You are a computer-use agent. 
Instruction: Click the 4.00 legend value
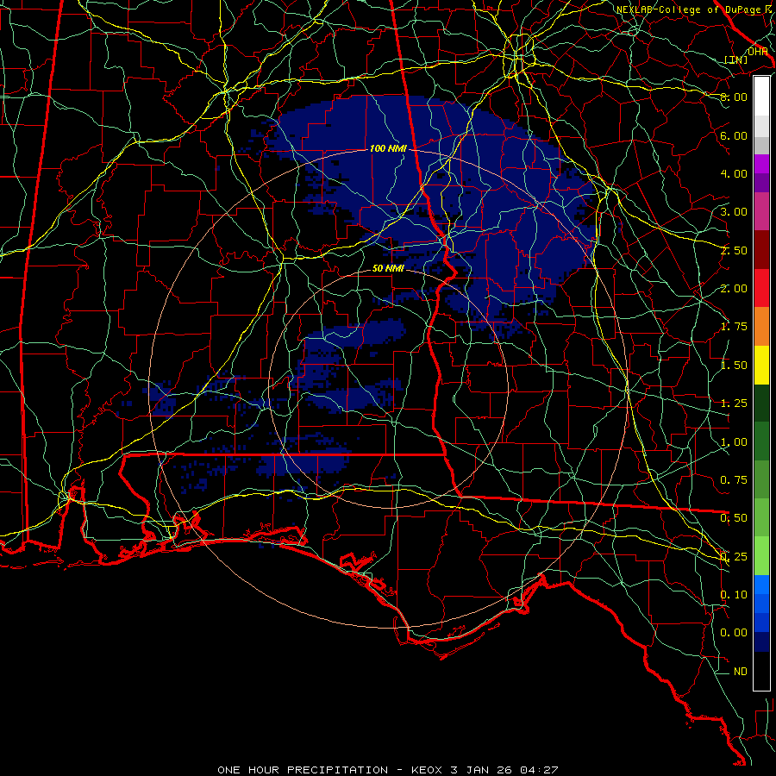pos(734,173)
